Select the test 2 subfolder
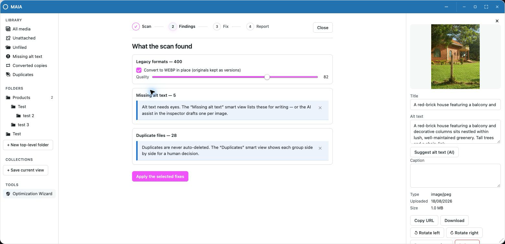This screenshot has width=505, height=244. coord(29,116)
